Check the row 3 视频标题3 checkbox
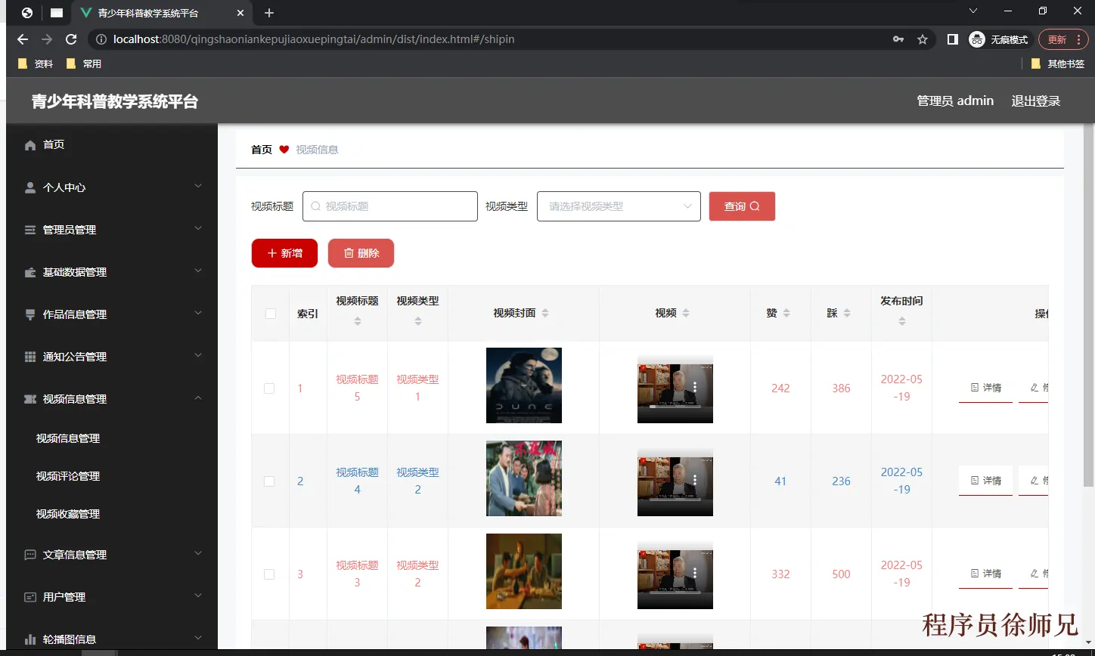Screen dimensions: 1095x656 [x=269, y=574]
